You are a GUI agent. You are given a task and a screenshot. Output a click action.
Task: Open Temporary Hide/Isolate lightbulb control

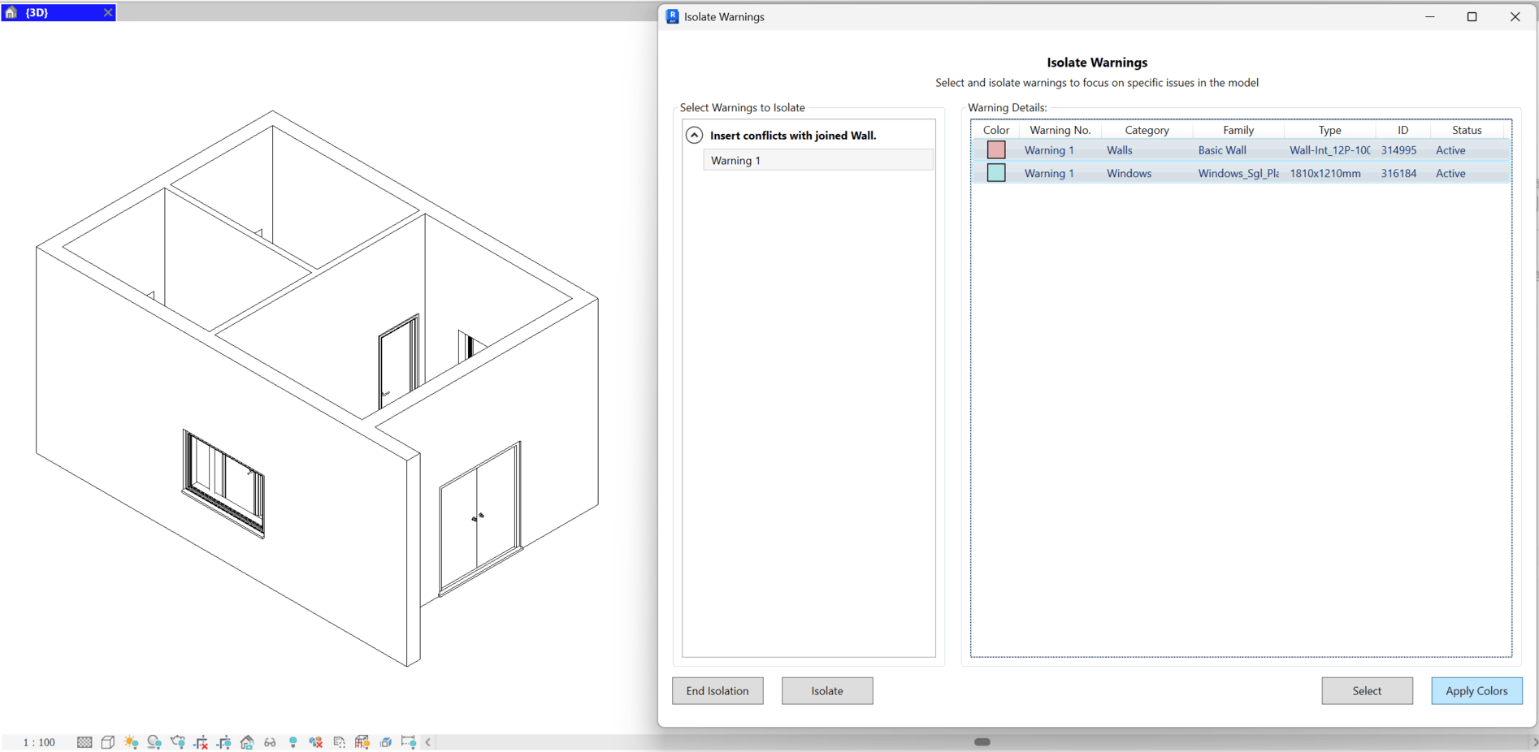(293, 741)
